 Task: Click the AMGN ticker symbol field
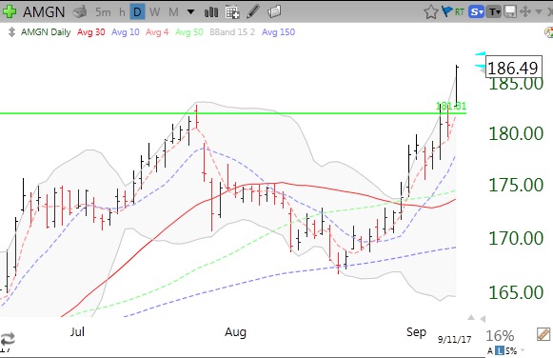coord(44,12)
